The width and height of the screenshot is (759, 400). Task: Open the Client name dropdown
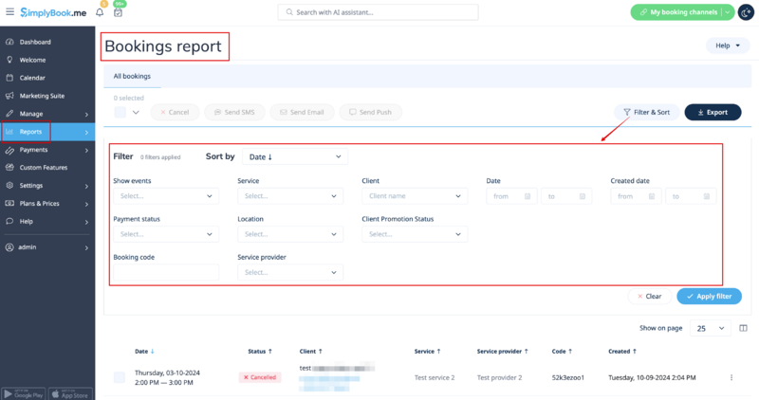[415, 196]
